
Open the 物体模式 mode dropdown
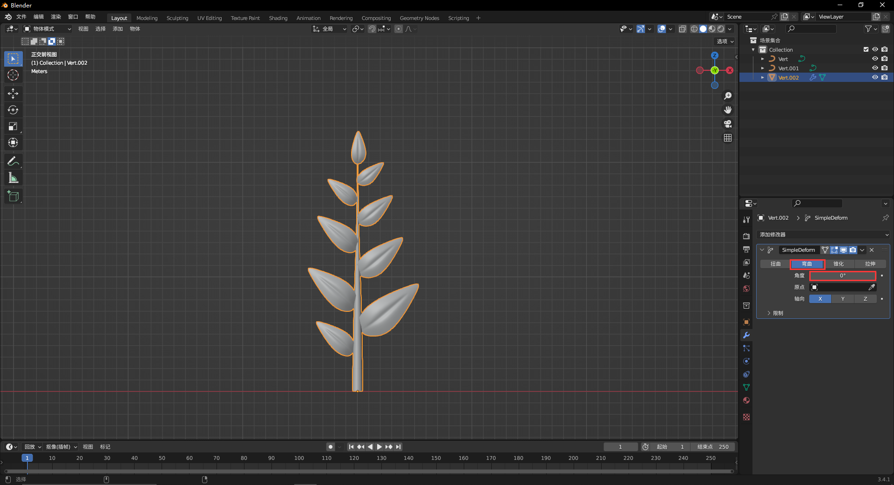[47, 29]
